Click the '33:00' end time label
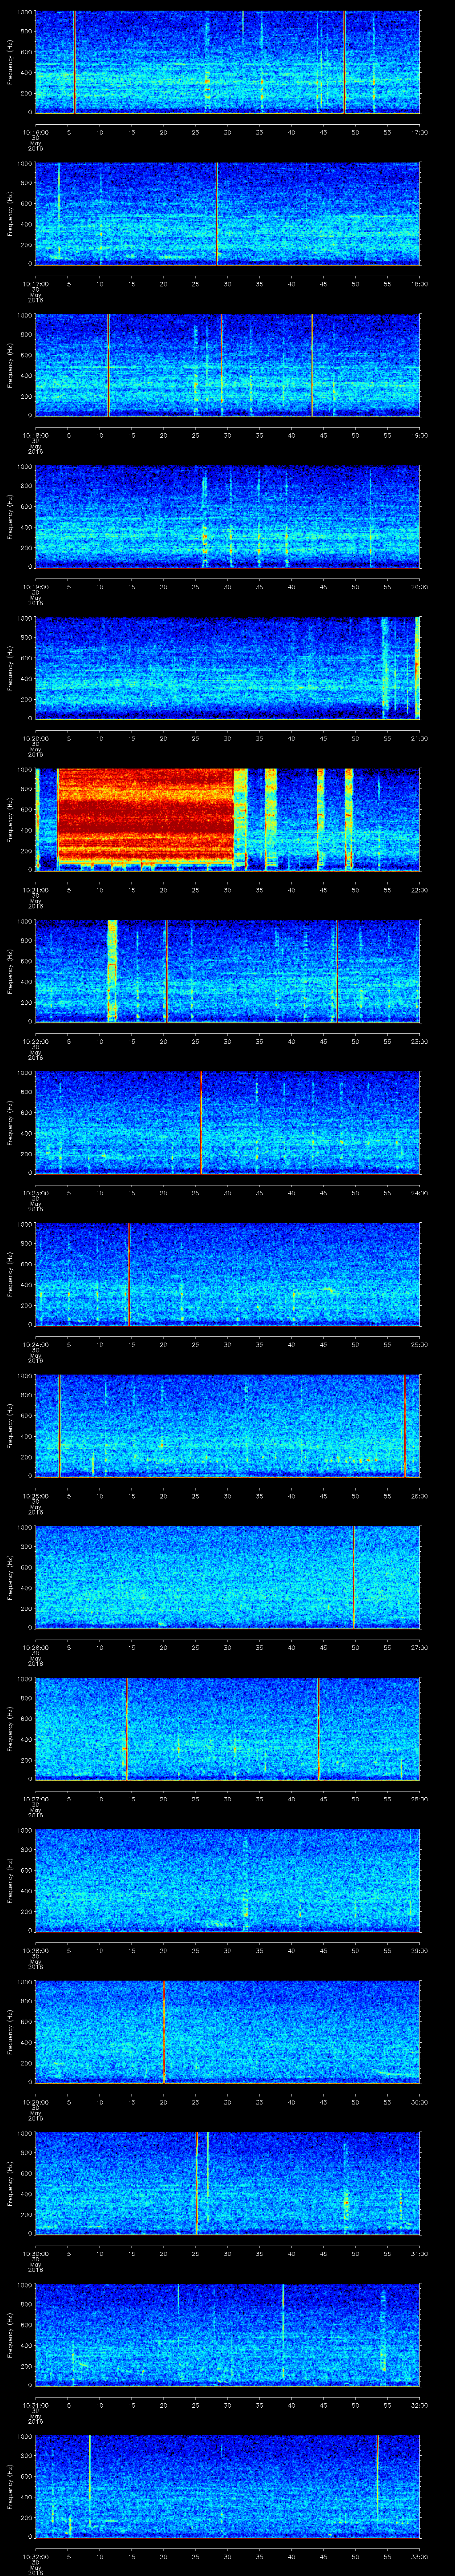This screenshot has width=455, height=2576. 419,2556
